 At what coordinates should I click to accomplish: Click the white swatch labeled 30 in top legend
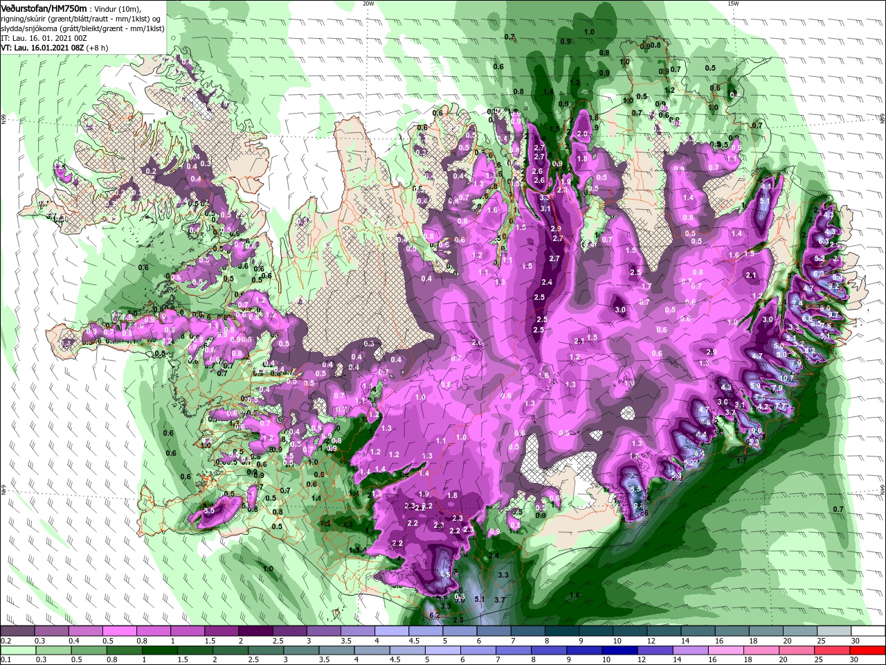[x=868, y=632]
